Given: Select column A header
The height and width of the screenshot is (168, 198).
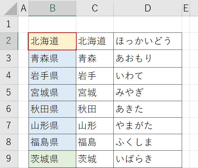Looking at the screenshot, I should [24, 8].
